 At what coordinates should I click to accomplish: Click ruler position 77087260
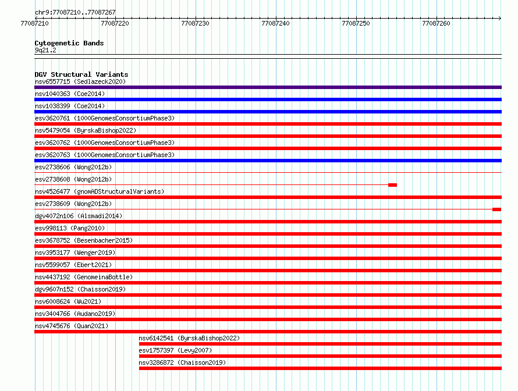pyautogui.click(x=436, y=23)
